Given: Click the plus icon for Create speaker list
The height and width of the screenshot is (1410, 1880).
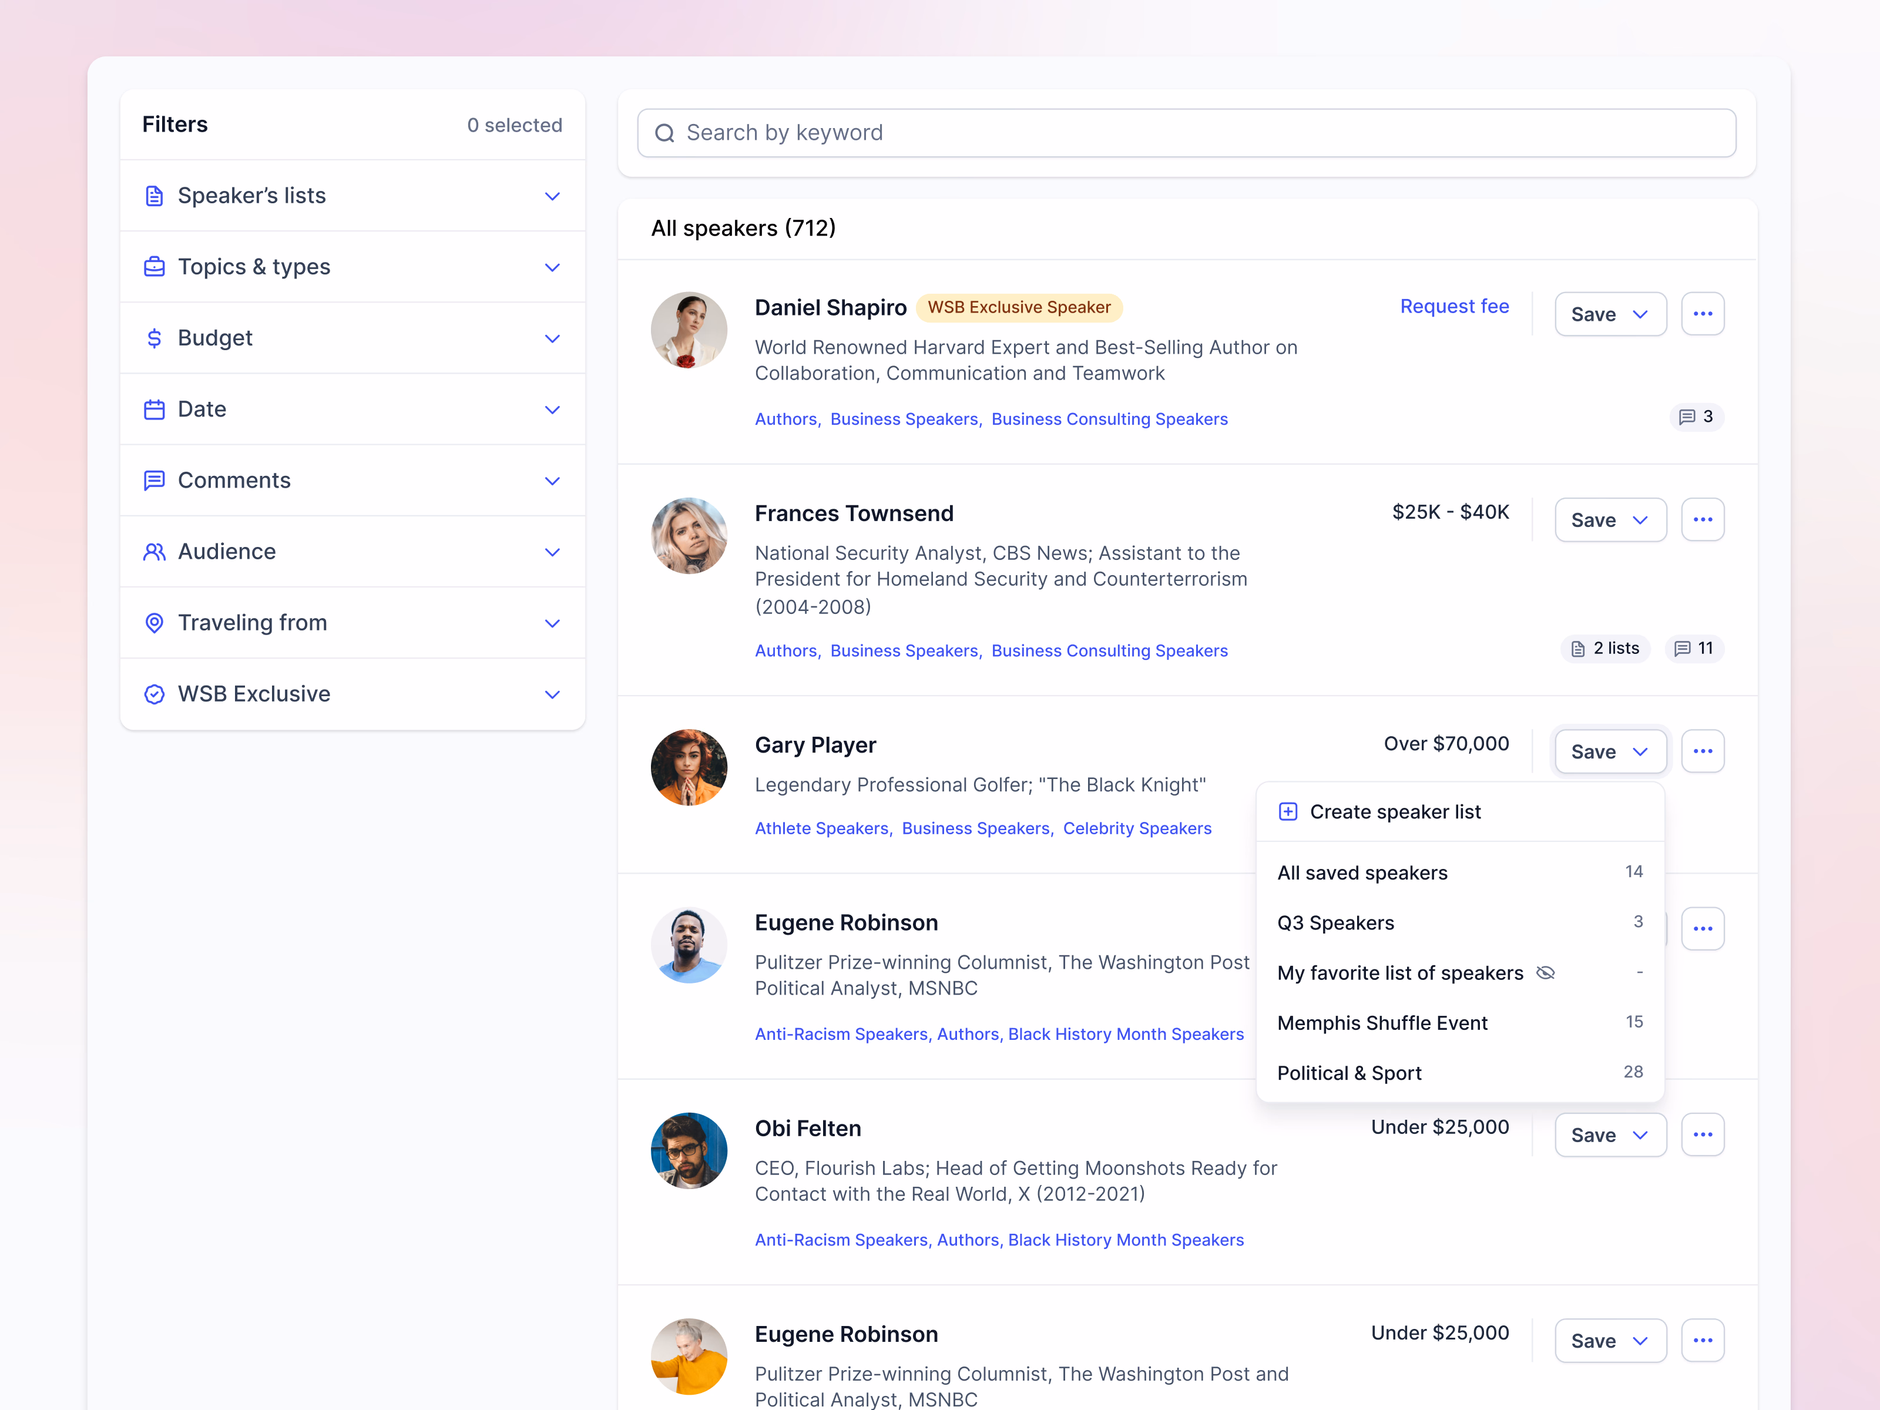Looking at the screenshot, I should (1288, 812).
